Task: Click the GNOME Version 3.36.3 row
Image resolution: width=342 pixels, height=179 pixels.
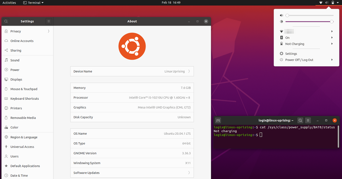Action: tap(132, 153)
